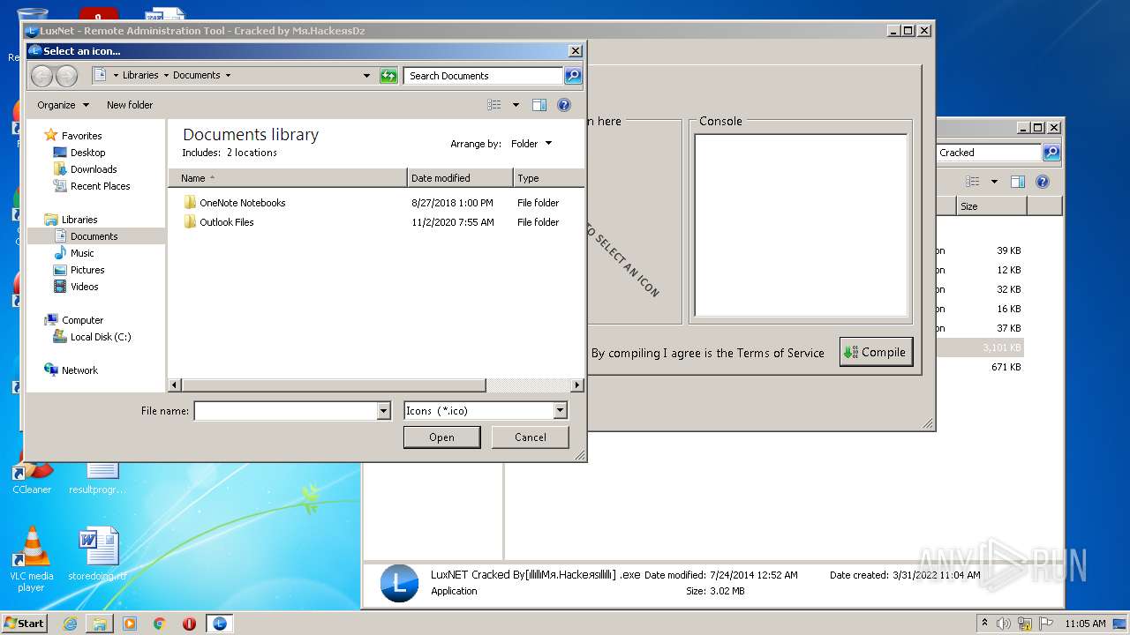
Task: Click the LuxNet taskbar button
Action: tap(220, 624)
